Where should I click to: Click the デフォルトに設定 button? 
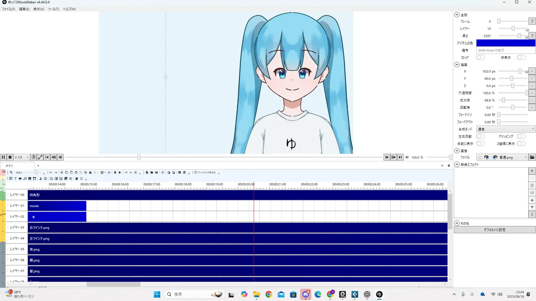(x=494, y=230)
